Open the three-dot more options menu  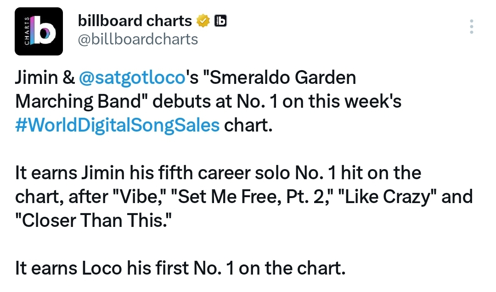471,27
